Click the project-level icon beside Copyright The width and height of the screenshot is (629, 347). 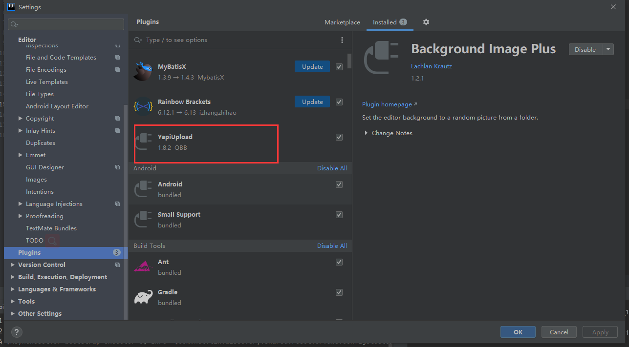point(117,119)
